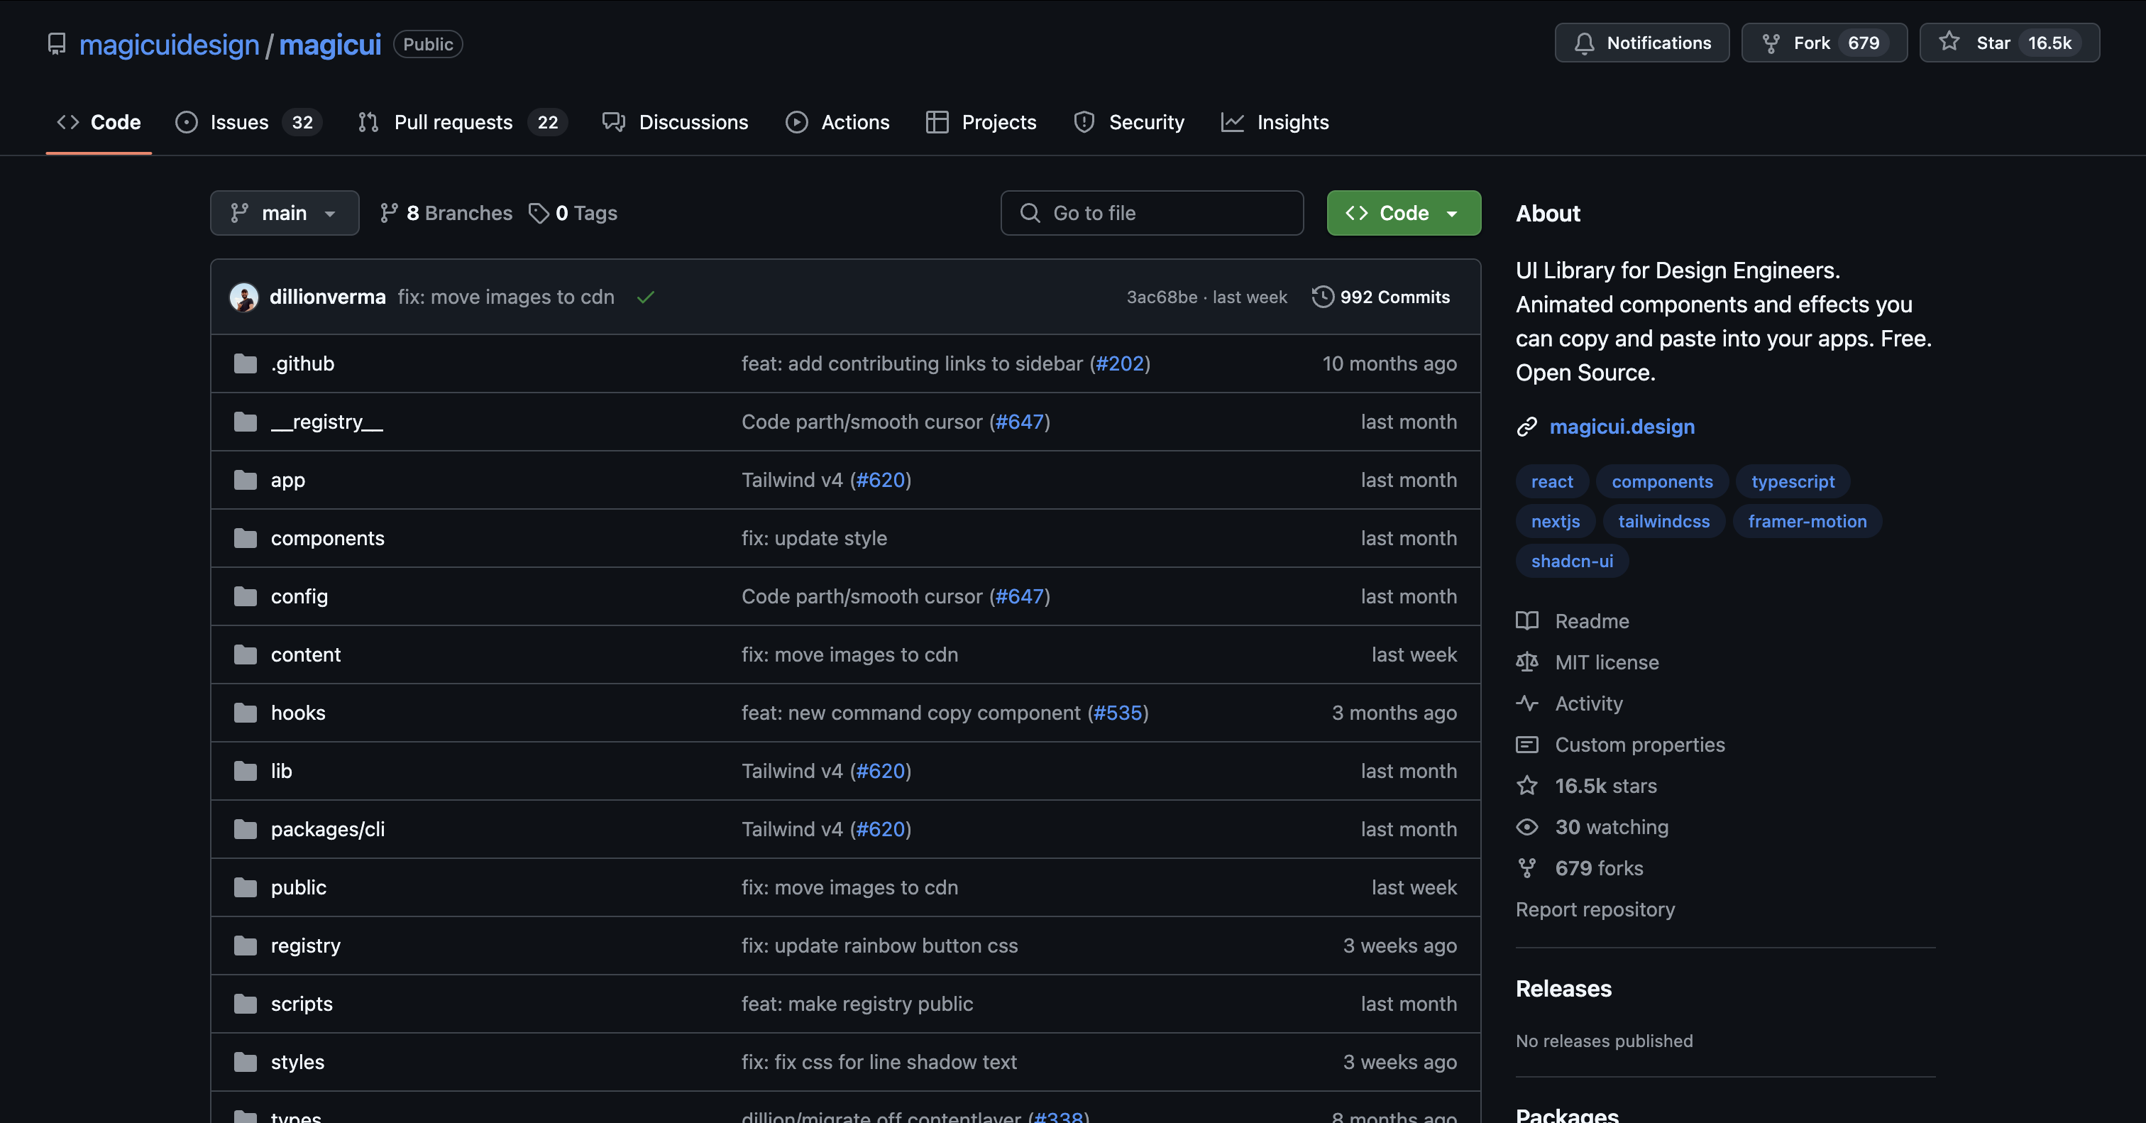Image resolution: width=2146 pixels, height=1123 pixels.
Task: Click the packages/cli folder icon
Action: coord(245,830)
